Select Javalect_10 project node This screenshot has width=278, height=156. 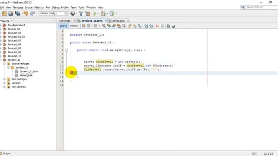[14, 56]
